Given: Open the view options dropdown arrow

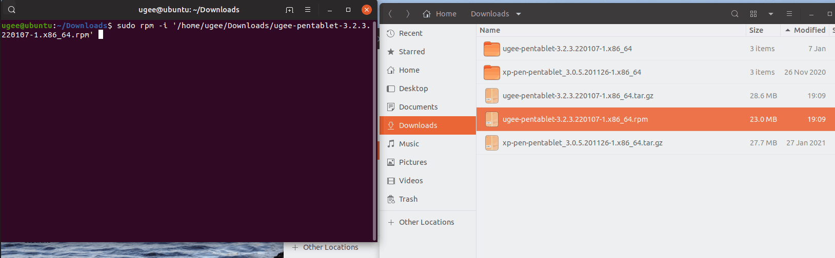Looking at the screenshot, I should (770, 14).
